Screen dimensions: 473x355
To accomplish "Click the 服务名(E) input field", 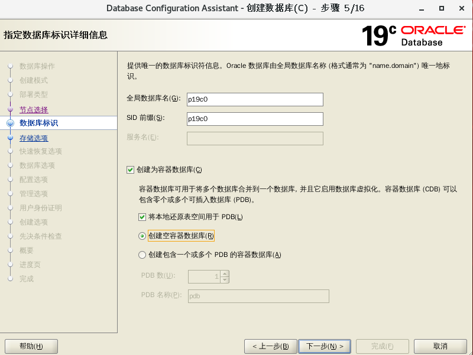I will [x=255, y=139].
